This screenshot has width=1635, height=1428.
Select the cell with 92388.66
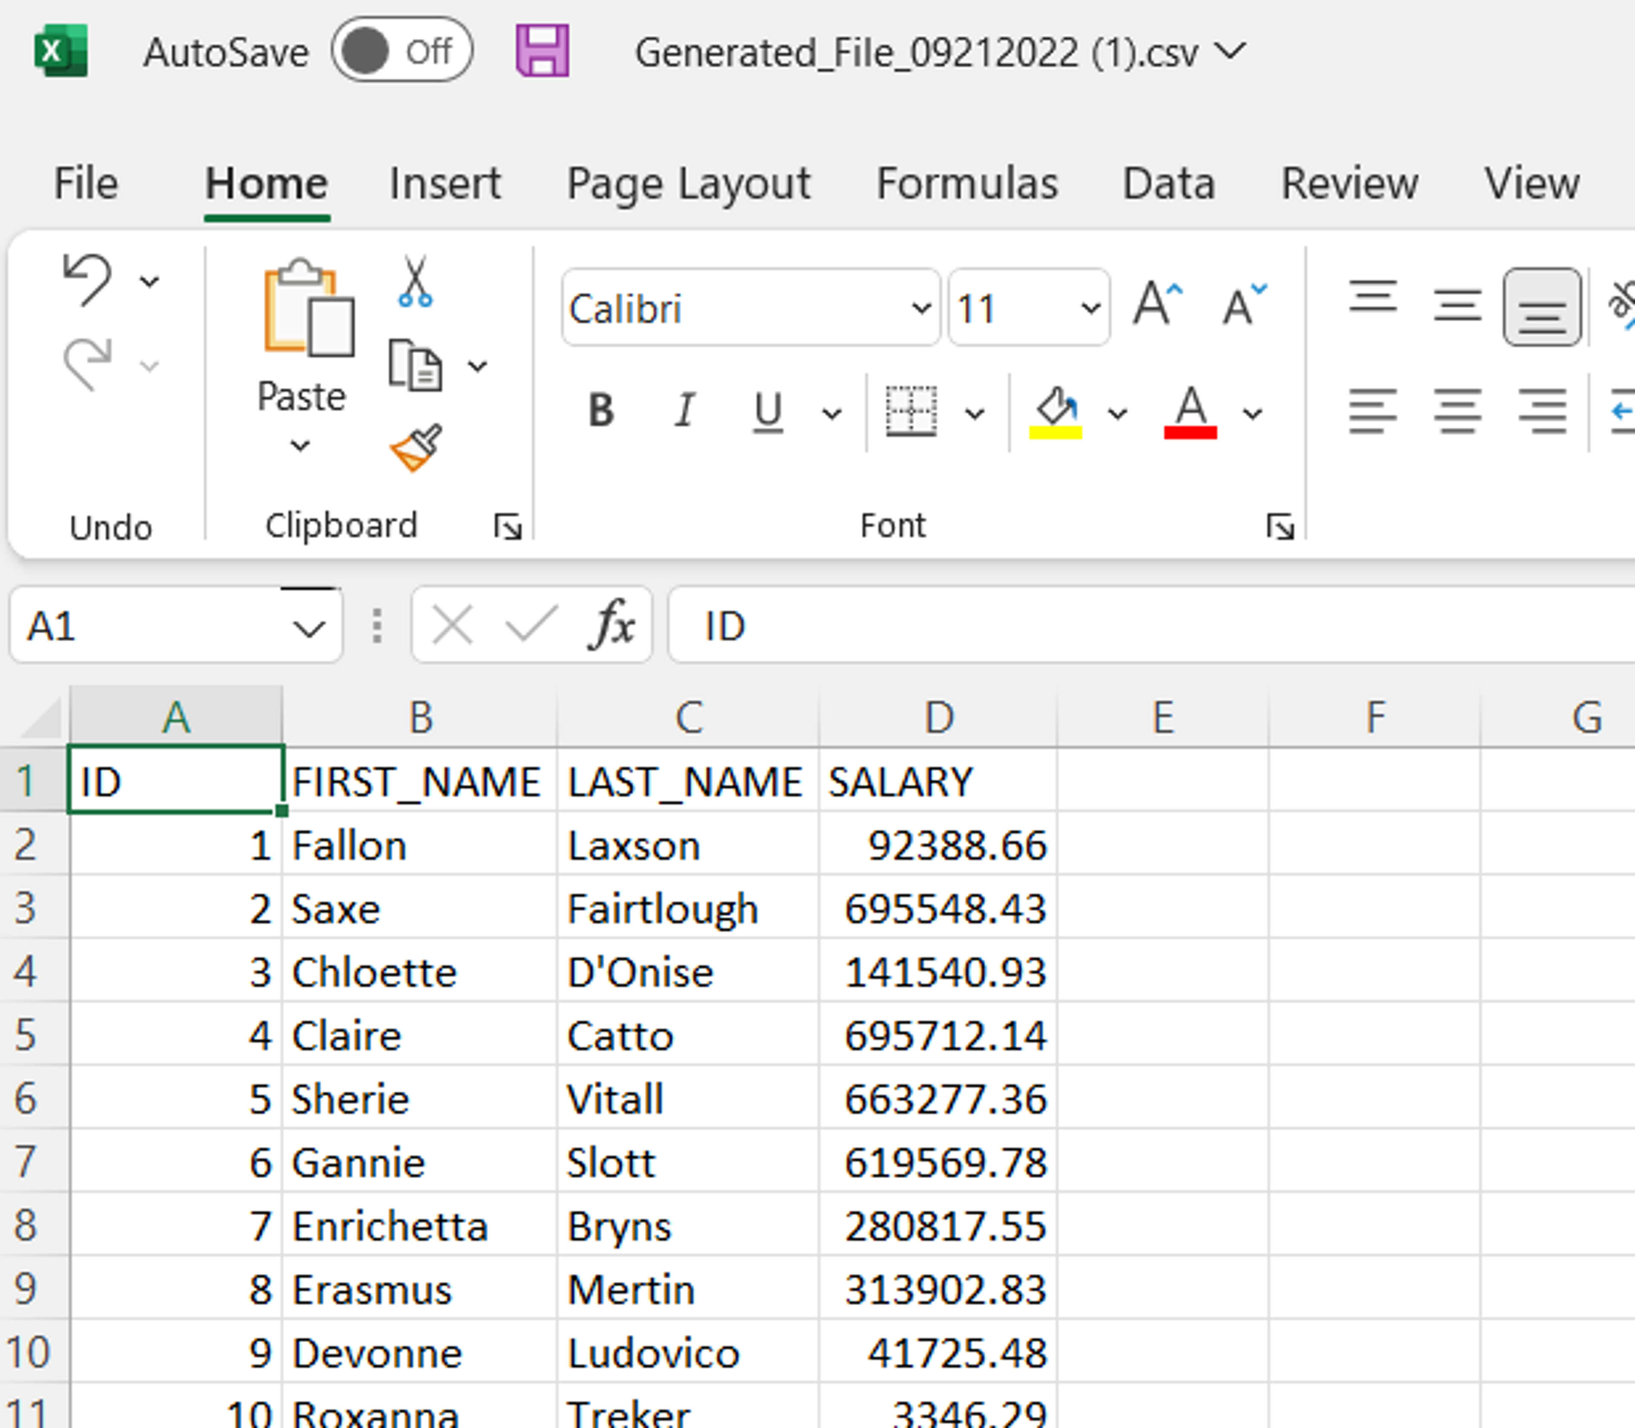938,845
